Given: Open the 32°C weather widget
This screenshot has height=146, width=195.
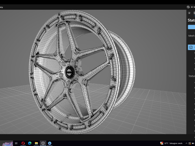Looking at the screenshot, I should coord(171,143).
